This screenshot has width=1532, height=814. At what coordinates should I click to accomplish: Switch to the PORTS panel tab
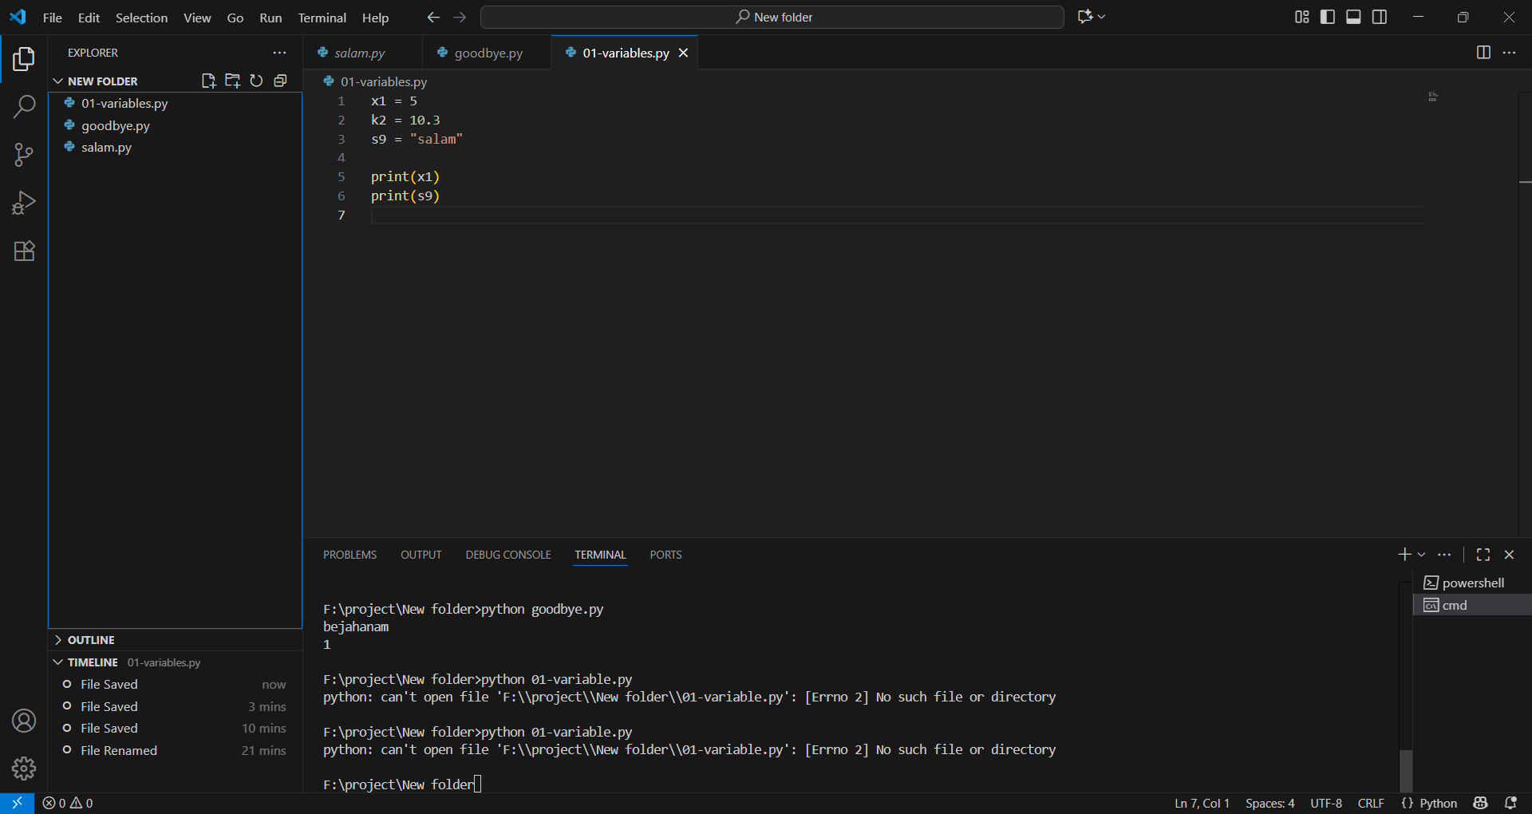pyautogui.click(x=665, y=555)
